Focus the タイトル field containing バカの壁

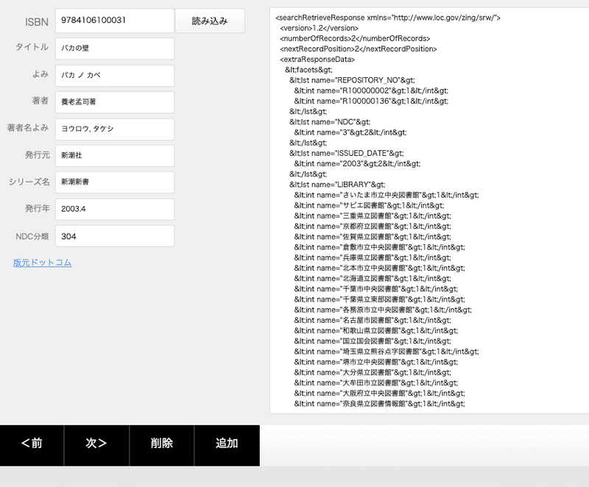pos(115,49)
